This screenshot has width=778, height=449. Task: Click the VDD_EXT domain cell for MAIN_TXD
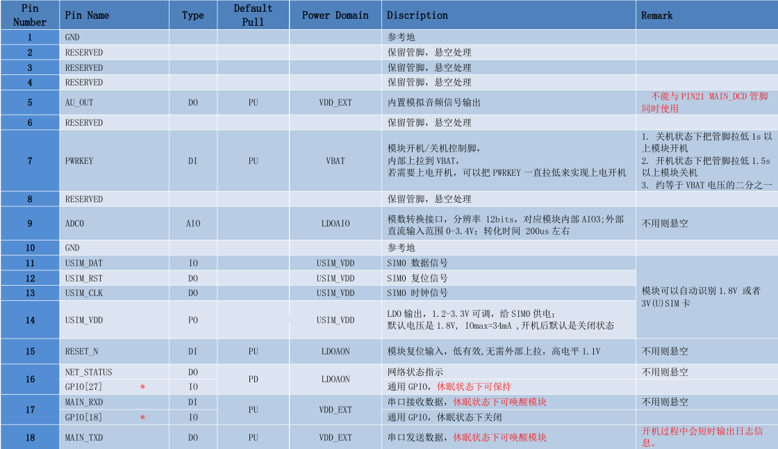336,438
